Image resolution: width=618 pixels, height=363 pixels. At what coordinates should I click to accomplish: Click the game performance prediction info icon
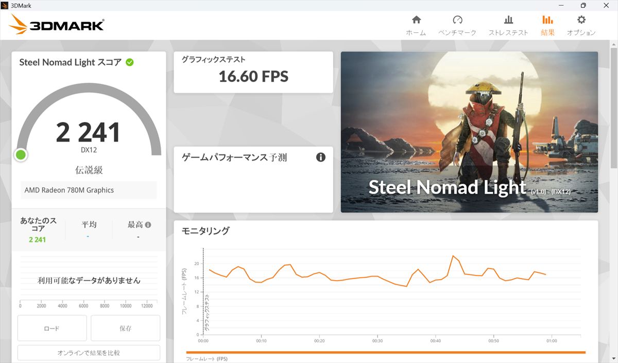point(321,157)
